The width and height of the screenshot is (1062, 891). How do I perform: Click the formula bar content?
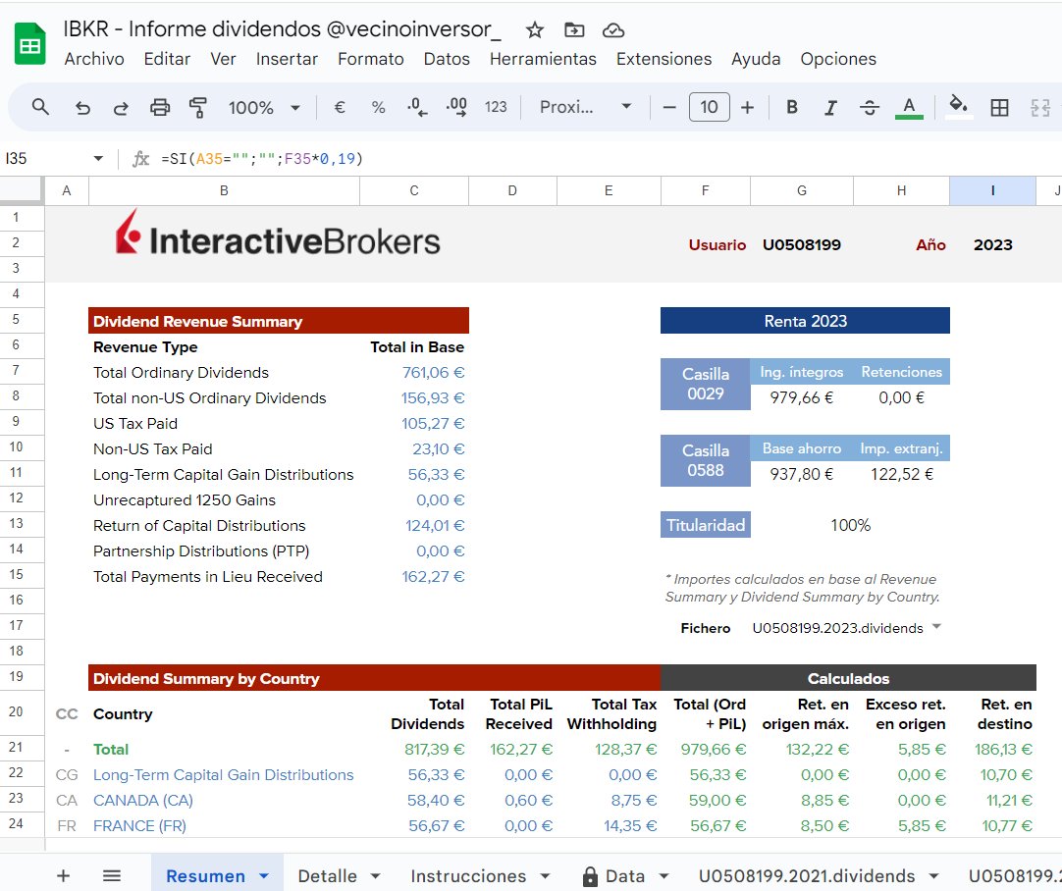(262, 158)
